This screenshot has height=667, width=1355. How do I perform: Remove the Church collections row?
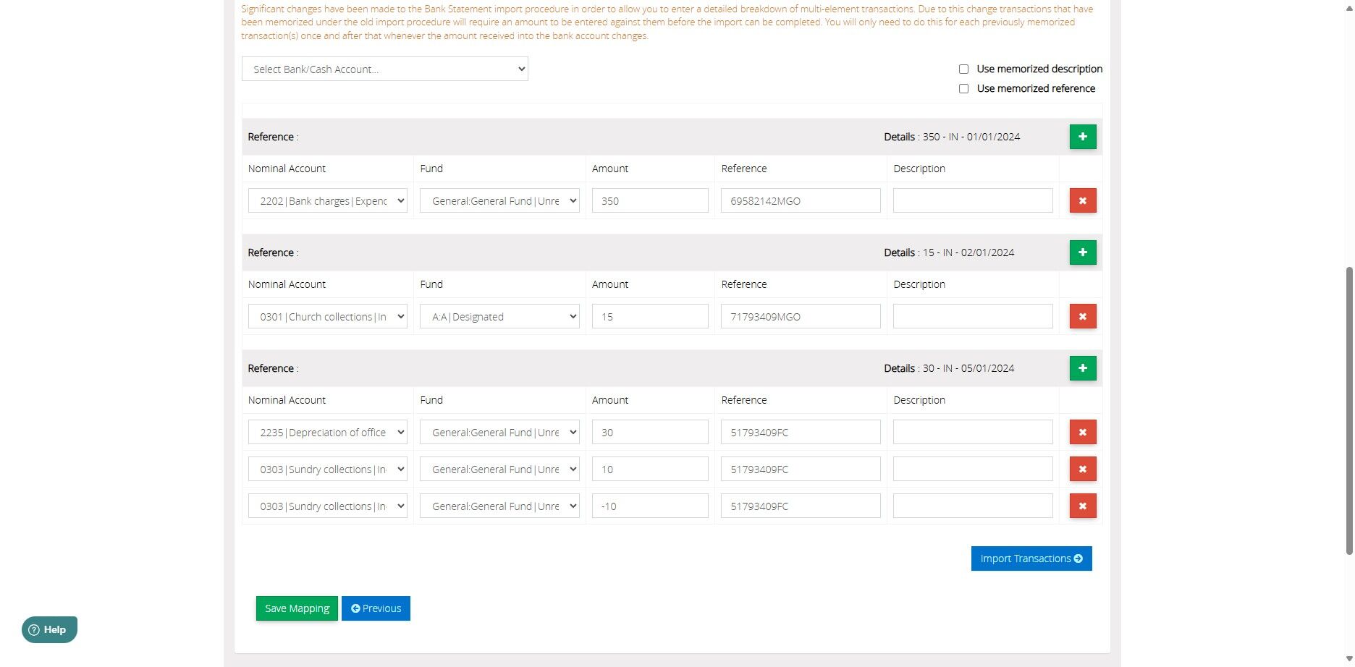pyautogui.click(x=1082, y=316)
